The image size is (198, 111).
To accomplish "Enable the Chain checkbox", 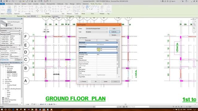I will [77, 16].
